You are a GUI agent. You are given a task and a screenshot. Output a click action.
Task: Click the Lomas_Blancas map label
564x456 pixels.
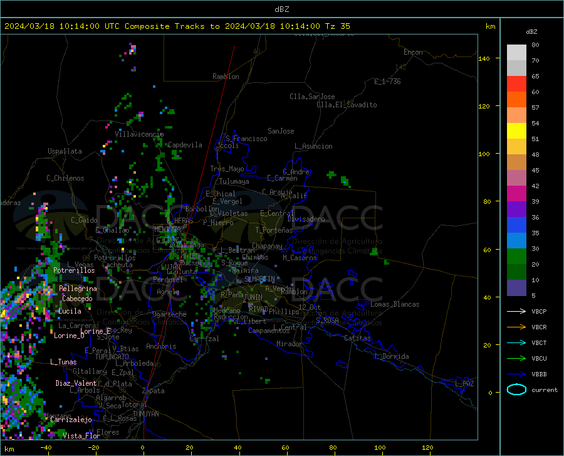tap(395, 304)
